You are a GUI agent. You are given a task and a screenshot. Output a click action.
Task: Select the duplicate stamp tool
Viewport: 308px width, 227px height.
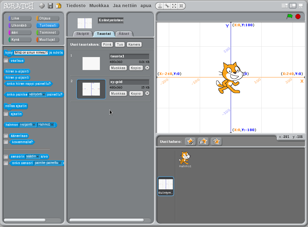point(160,6)
